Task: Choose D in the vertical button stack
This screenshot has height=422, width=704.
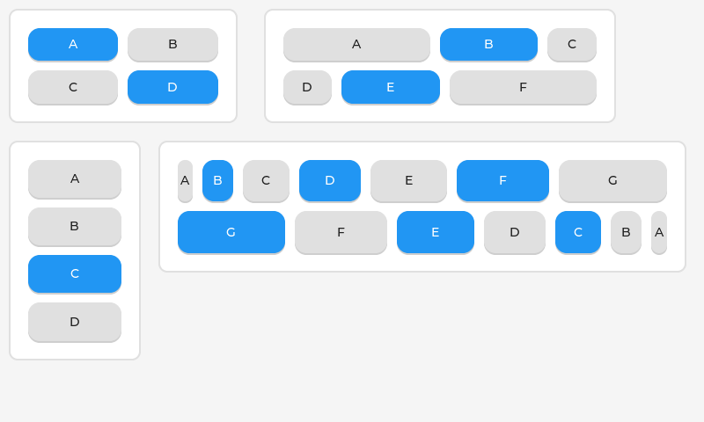Action: 75,321
